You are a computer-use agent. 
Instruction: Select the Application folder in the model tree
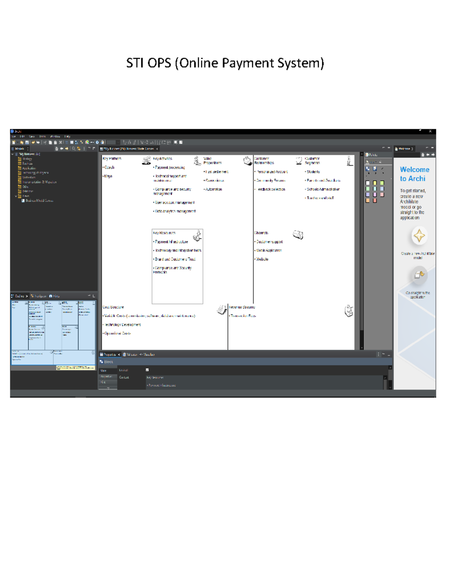pos(26,168)
